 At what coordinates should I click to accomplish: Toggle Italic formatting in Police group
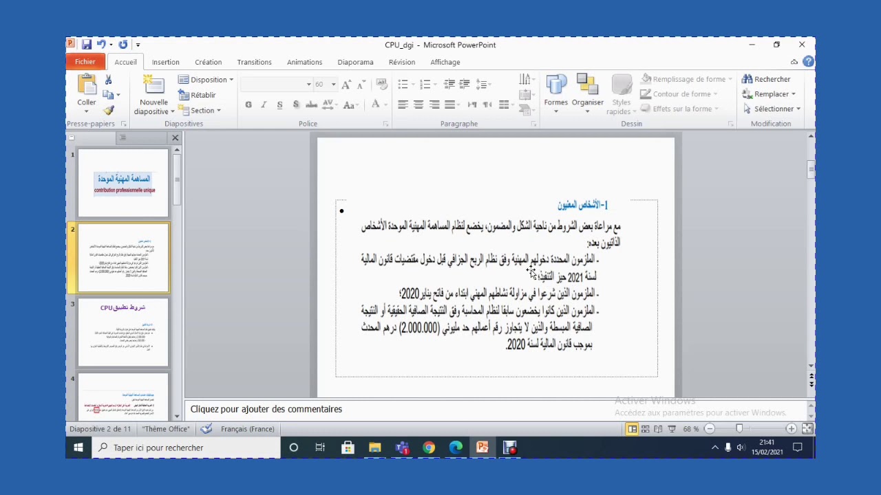(264, 104)
